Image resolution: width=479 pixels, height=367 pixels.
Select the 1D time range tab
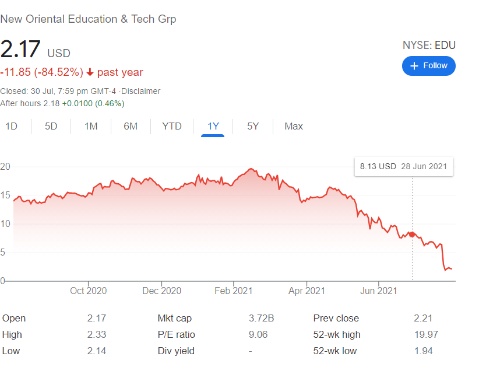pos(11,126)
